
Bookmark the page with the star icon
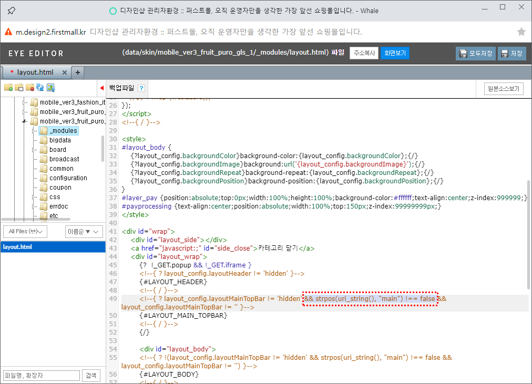coord(521,32)
